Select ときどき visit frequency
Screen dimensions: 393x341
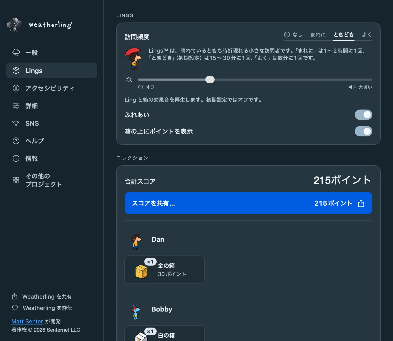pos(344,35)
